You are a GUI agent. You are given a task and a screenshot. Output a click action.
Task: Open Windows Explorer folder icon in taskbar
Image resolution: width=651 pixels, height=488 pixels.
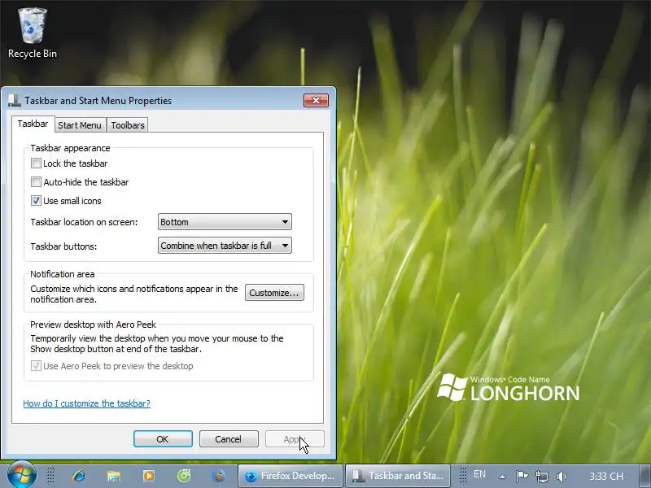[113, 476]
